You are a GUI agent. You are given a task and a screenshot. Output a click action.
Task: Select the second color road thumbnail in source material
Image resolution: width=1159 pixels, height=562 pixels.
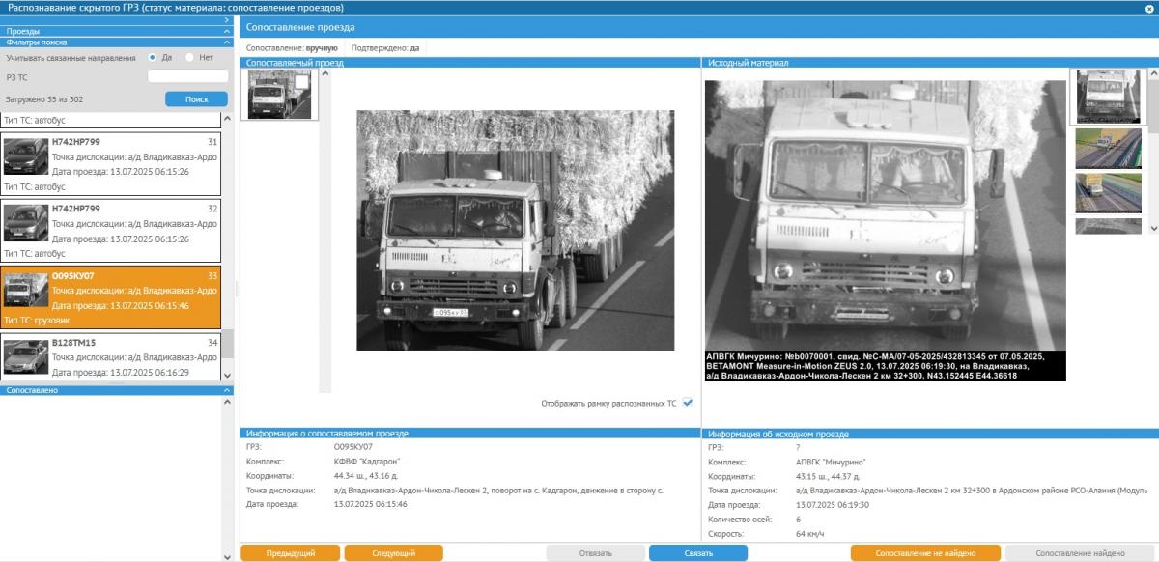click(x=1108, y=149)
